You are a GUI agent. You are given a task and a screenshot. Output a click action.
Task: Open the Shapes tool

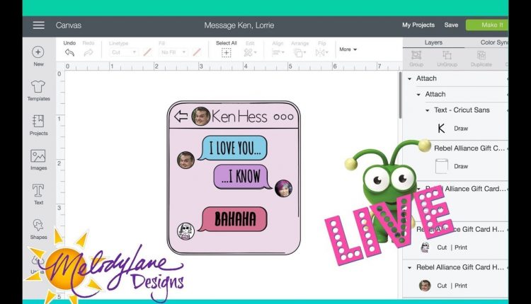point(38,229)
